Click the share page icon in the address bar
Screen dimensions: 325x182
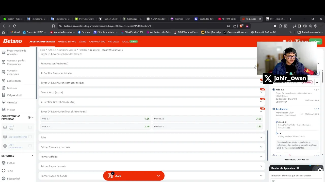[x=234, y=26]
